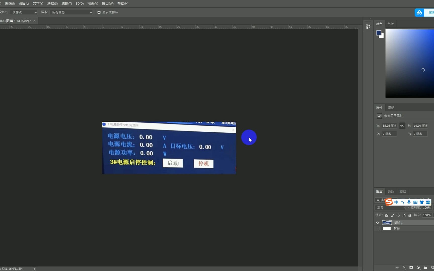Show 背景 layer visibility box

pyautogui.click(x=377, y=229)
